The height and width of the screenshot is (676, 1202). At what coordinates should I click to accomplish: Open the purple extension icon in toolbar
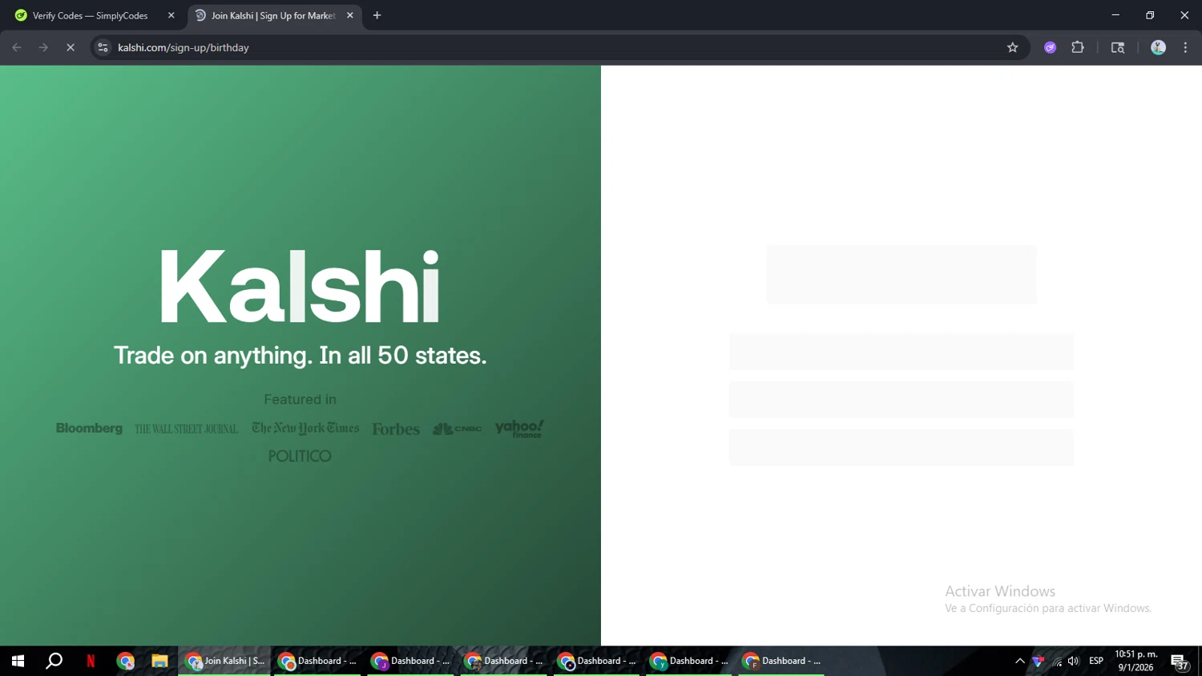point(1050,47)
